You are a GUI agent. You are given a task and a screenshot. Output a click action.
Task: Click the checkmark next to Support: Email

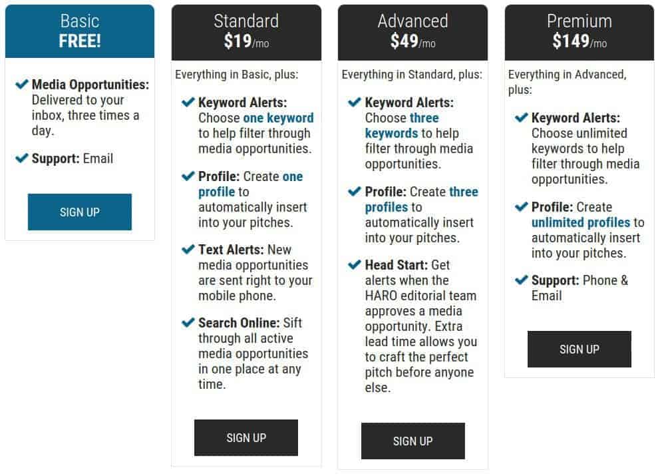(22, 159)
